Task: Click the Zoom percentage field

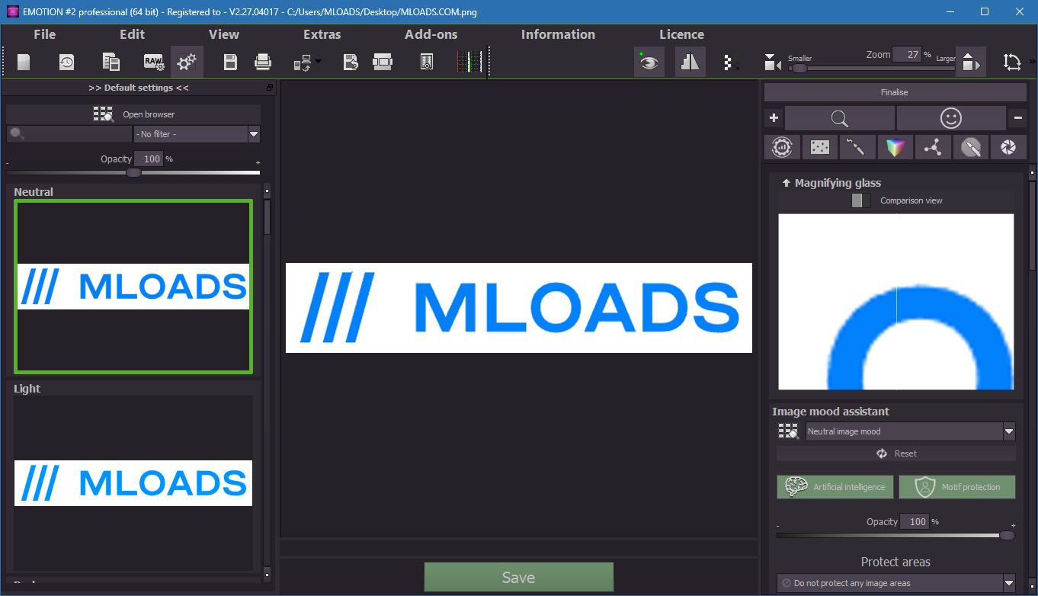Action: [907, 55]
